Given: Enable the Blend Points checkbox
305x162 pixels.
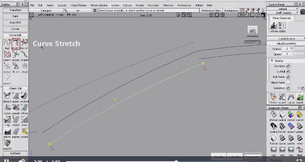Looking at the screenshot, I should [288, 83].
